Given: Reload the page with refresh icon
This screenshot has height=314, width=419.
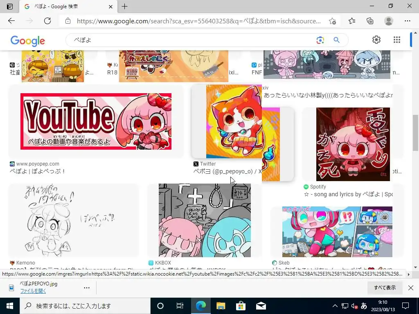Looking at the screenshot, I should [47, 21].
